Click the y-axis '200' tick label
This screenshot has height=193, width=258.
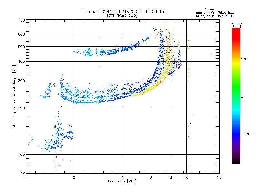[21, 108]
